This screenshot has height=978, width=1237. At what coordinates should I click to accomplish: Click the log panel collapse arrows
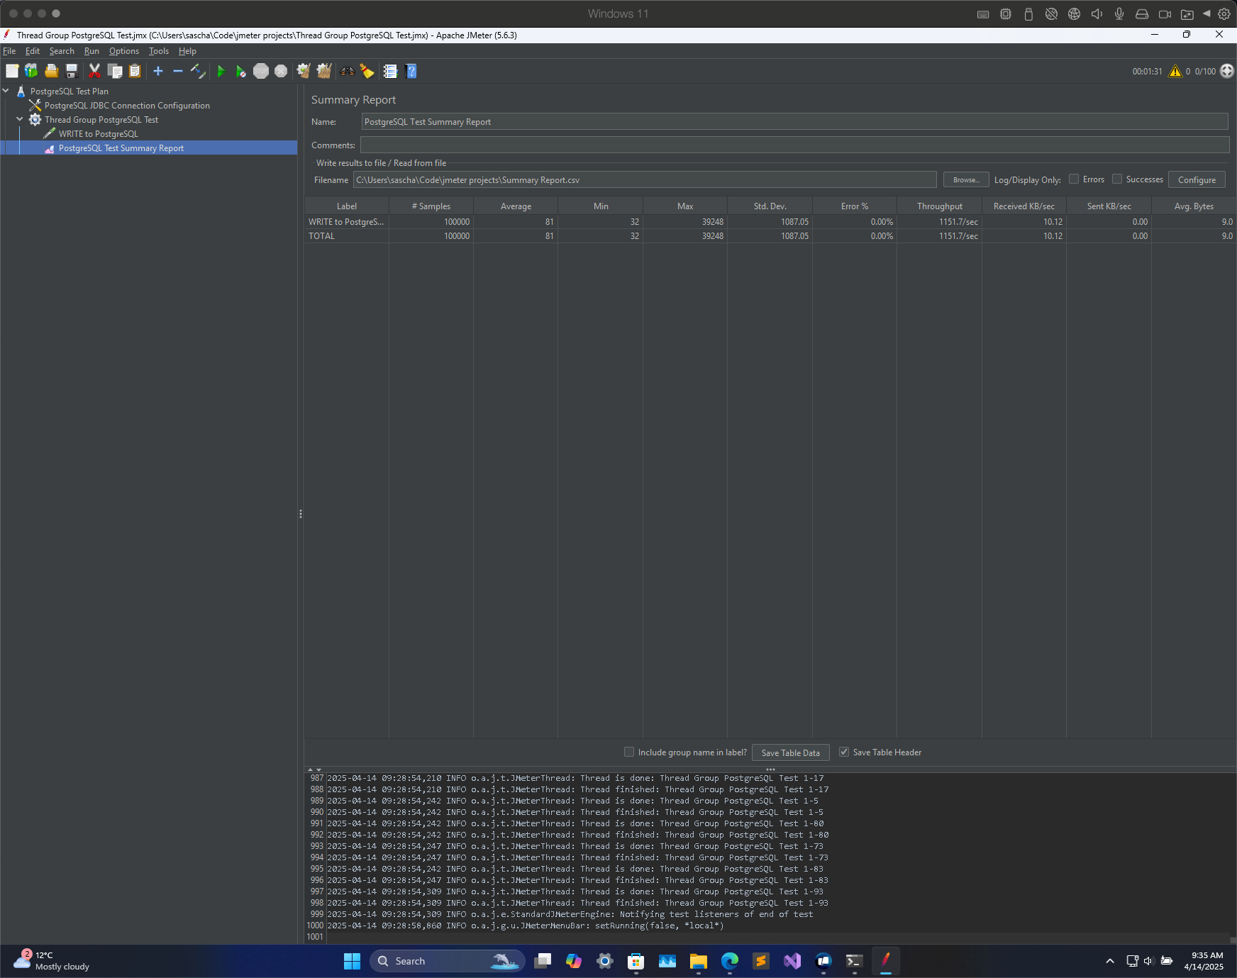(314, 769)
